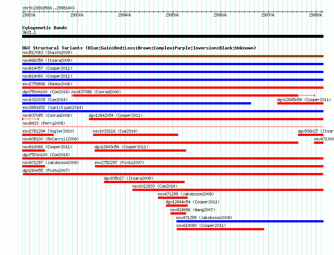
Task: Select nsv1022833 (Coe2014) label
Action: tap(155, 186)
